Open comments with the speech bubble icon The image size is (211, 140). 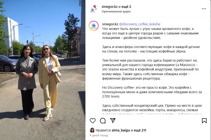point(103,121)
